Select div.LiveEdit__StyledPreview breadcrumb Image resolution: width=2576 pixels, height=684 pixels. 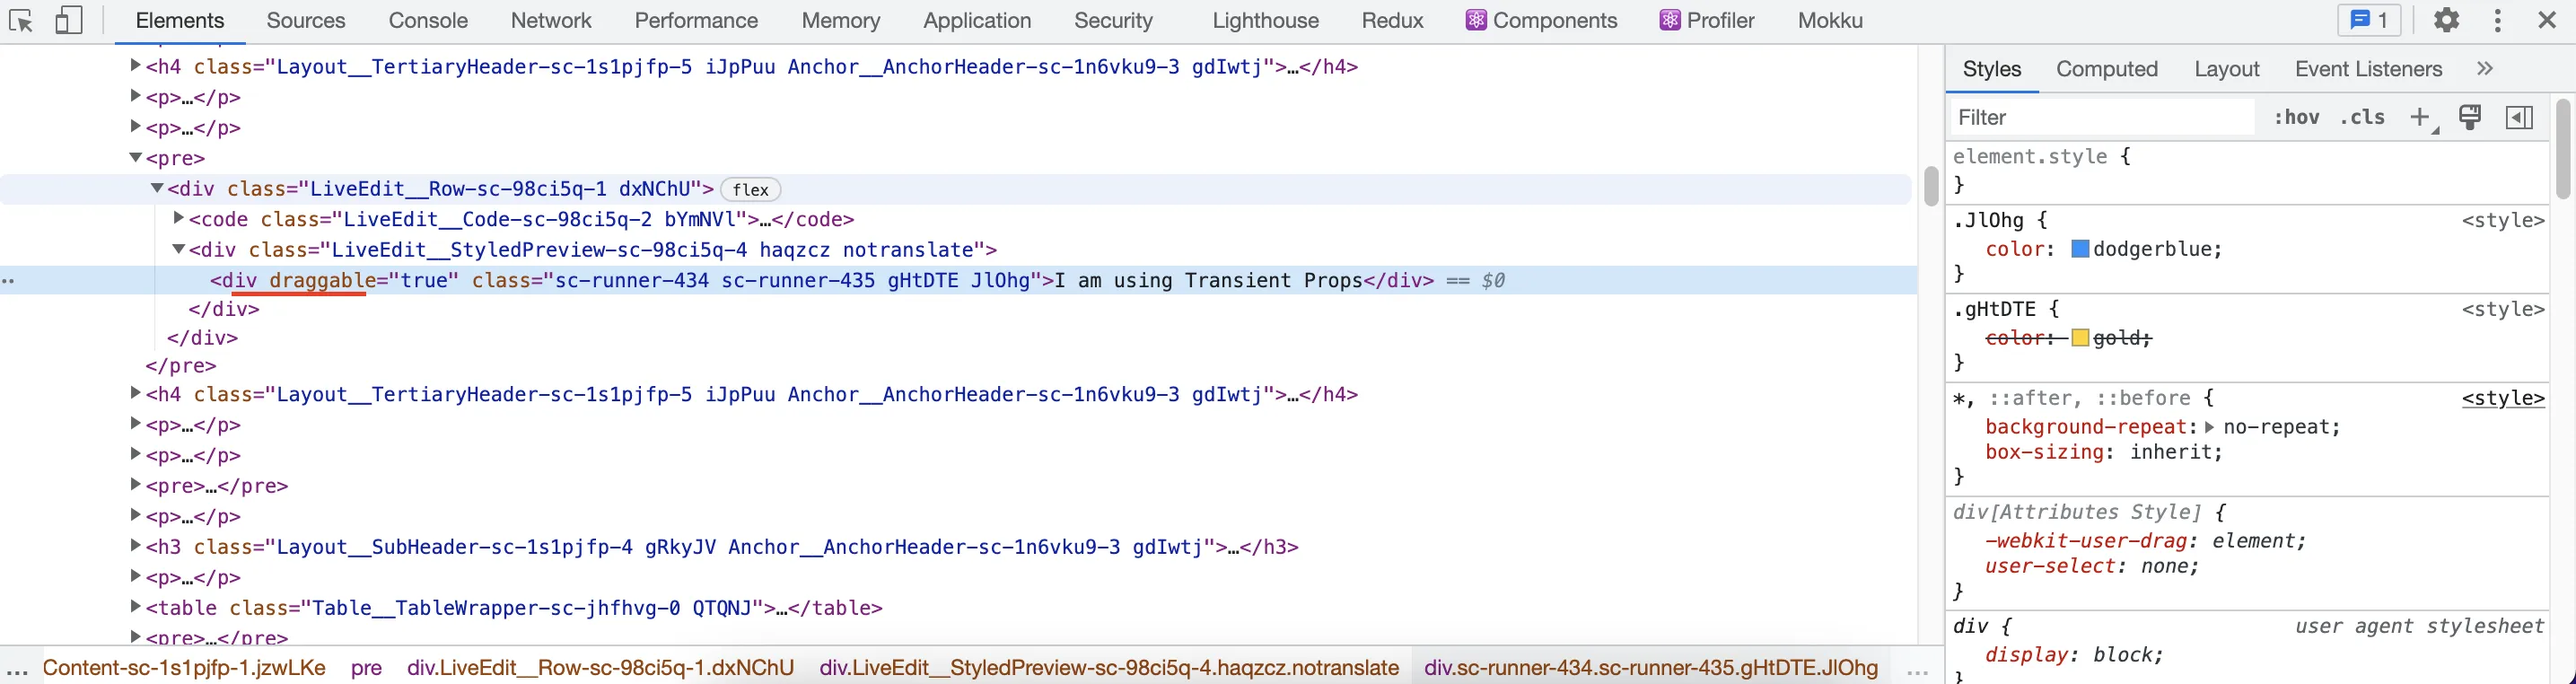[1109, 668]
